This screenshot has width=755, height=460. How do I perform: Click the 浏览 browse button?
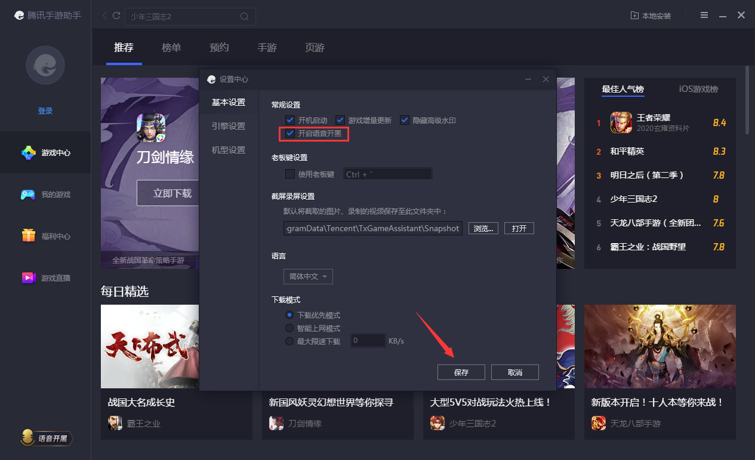point(483,228)
